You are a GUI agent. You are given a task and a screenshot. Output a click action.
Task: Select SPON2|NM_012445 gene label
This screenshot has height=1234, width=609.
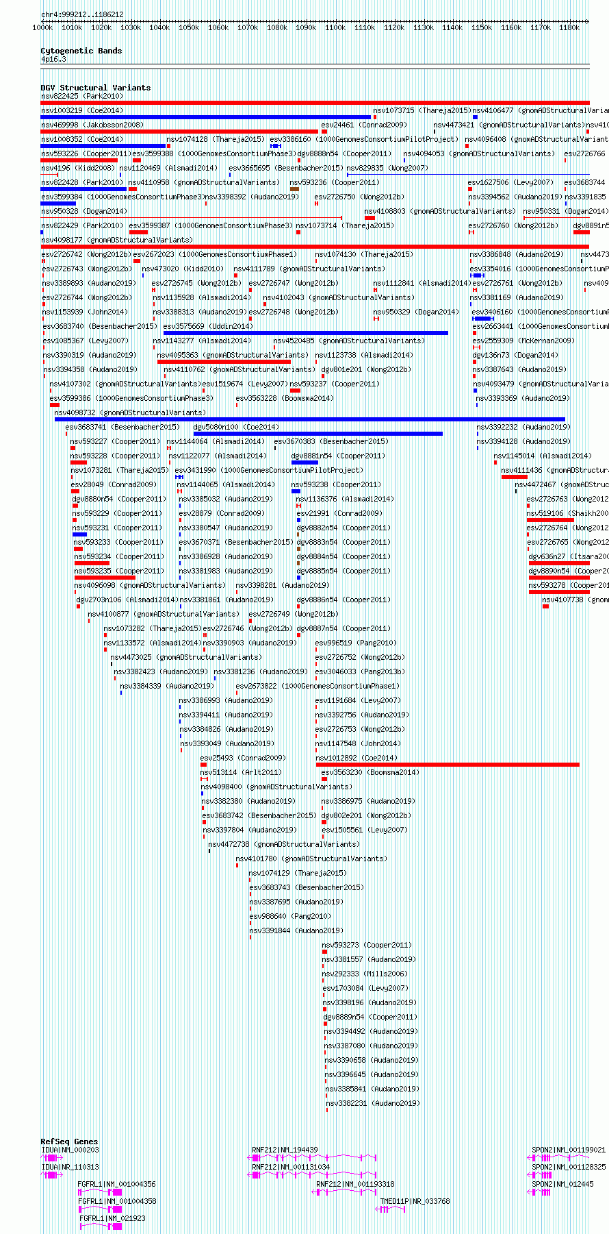562,1185
